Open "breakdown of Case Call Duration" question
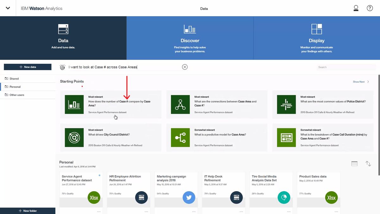380x214 pixels. point(334,137)
